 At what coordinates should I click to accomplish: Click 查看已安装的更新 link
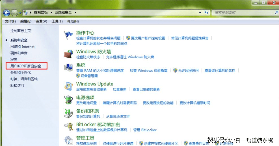(146, 89)
